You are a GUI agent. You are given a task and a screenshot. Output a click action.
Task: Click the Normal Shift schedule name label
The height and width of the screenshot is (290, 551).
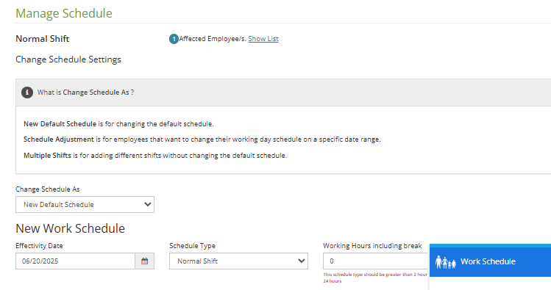coord(43,39)
